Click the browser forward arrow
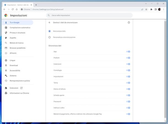The image size is (168, 124). click(x=9, y=9)
